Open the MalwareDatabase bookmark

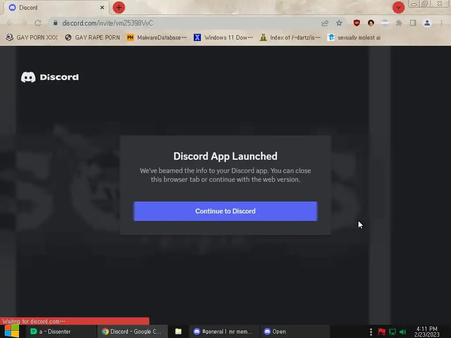coord(157,38)
